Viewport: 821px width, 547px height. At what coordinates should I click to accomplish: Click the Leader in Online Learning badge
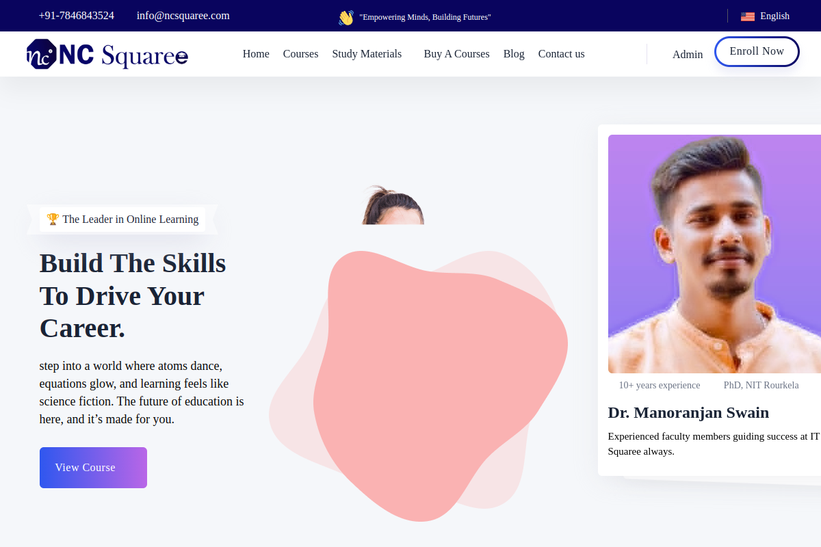click(x=122, y=219)
